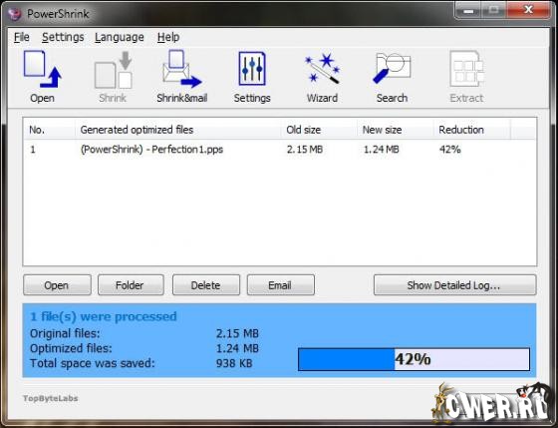Image resolution: width=558 pixels, height=428 pixels.
Task: Start the Wizard magic wand tool
Action: [x=322, y=68]
